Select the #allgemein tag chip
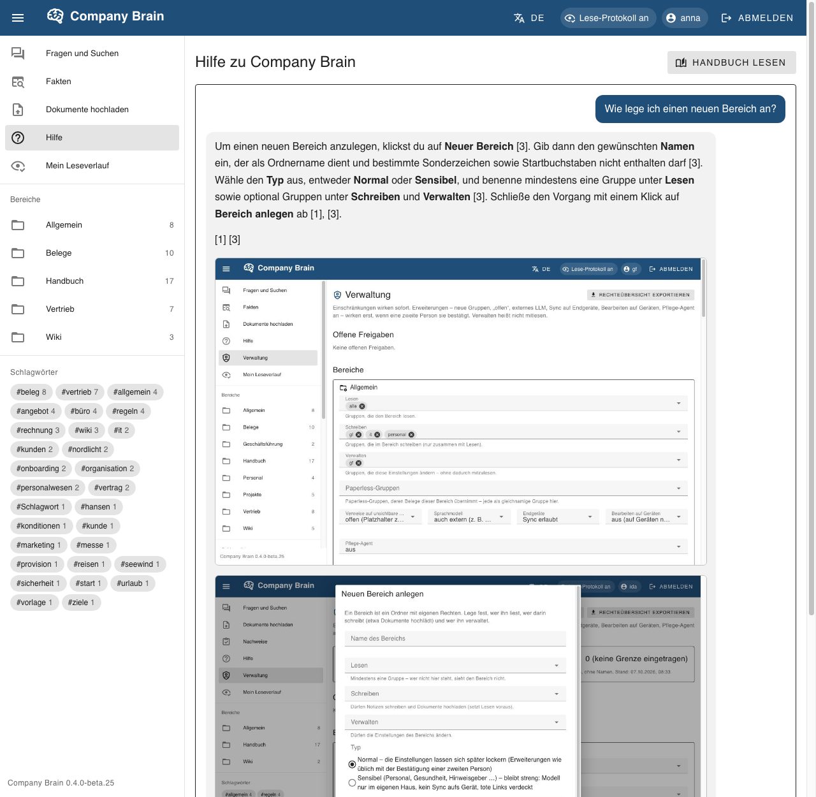 (135, 392)
